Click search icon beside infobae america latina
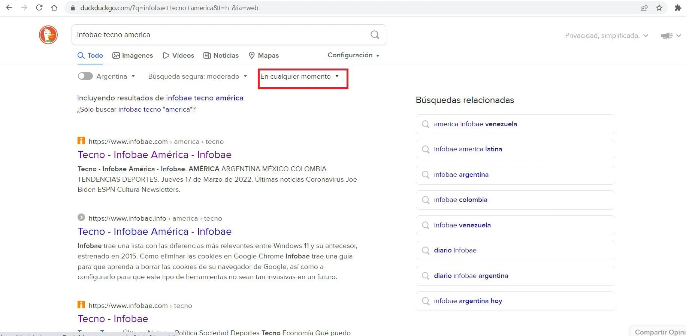Viewport: 686px width, 336px height. click(x=426, y=149)
